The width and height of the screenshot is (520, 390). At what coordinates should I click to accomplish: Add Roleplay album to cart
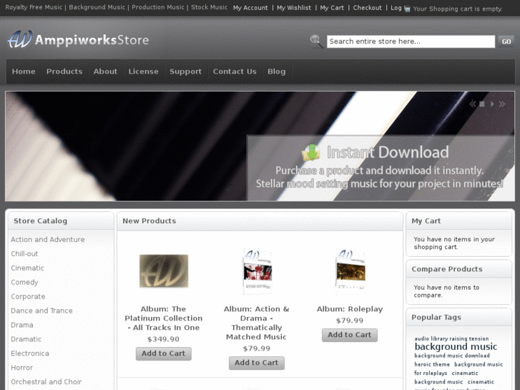(350, 335)
